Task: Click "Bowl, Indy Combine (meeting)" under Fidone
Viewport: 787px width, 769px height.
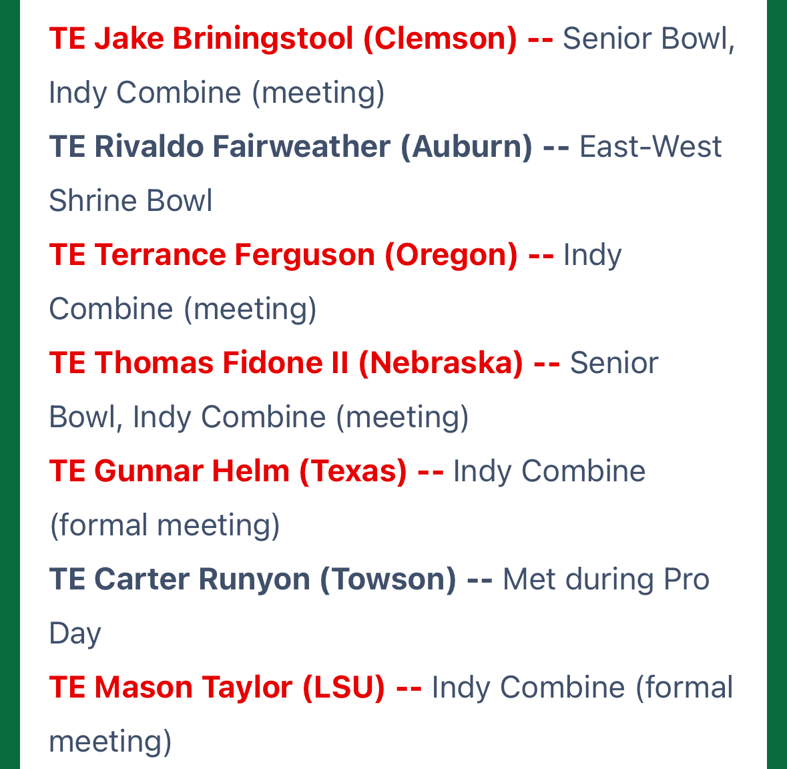Action: pyautogui.click(x=259, y=417)
